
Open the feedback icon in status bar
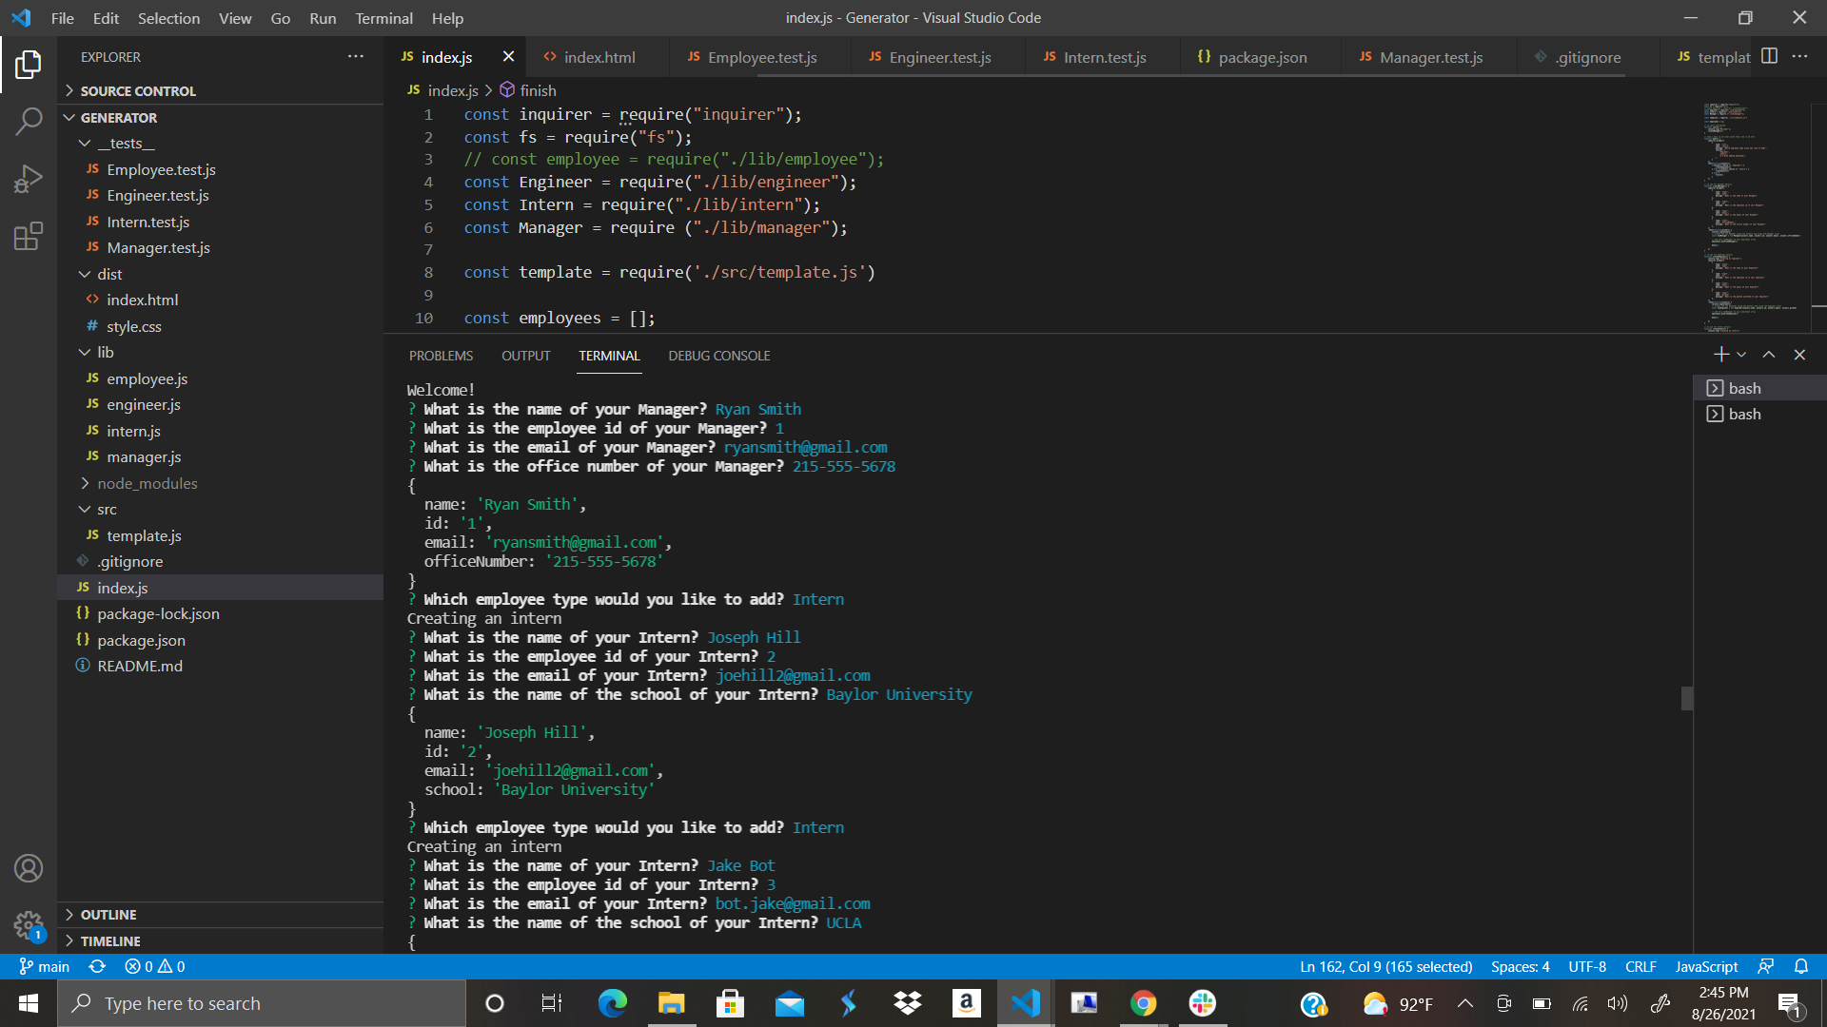pyautogui.click(x=1766, y=966)
